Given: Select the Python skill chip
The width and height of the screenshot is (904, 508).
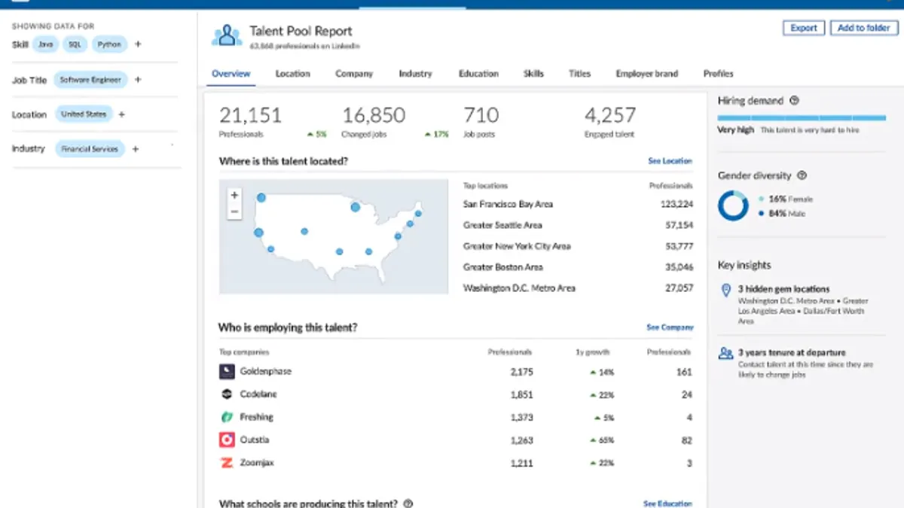Looking at the screenshot, I should click(109, 44).
